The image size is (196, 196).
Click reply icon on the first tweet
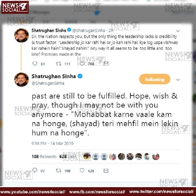point(35,63)
